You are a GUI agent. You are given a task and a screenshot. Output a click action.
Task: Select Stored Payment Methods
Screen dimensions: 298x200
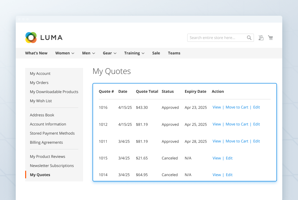(x=52, y=133)
